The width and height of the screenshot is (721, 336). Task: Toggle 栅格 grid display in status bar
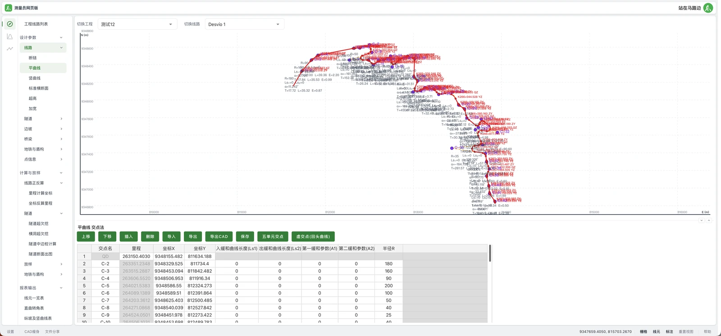643,331
